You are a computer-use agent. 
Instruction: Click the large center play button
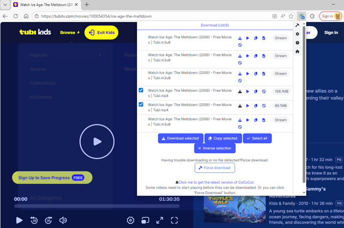click(x=97, y=142)
